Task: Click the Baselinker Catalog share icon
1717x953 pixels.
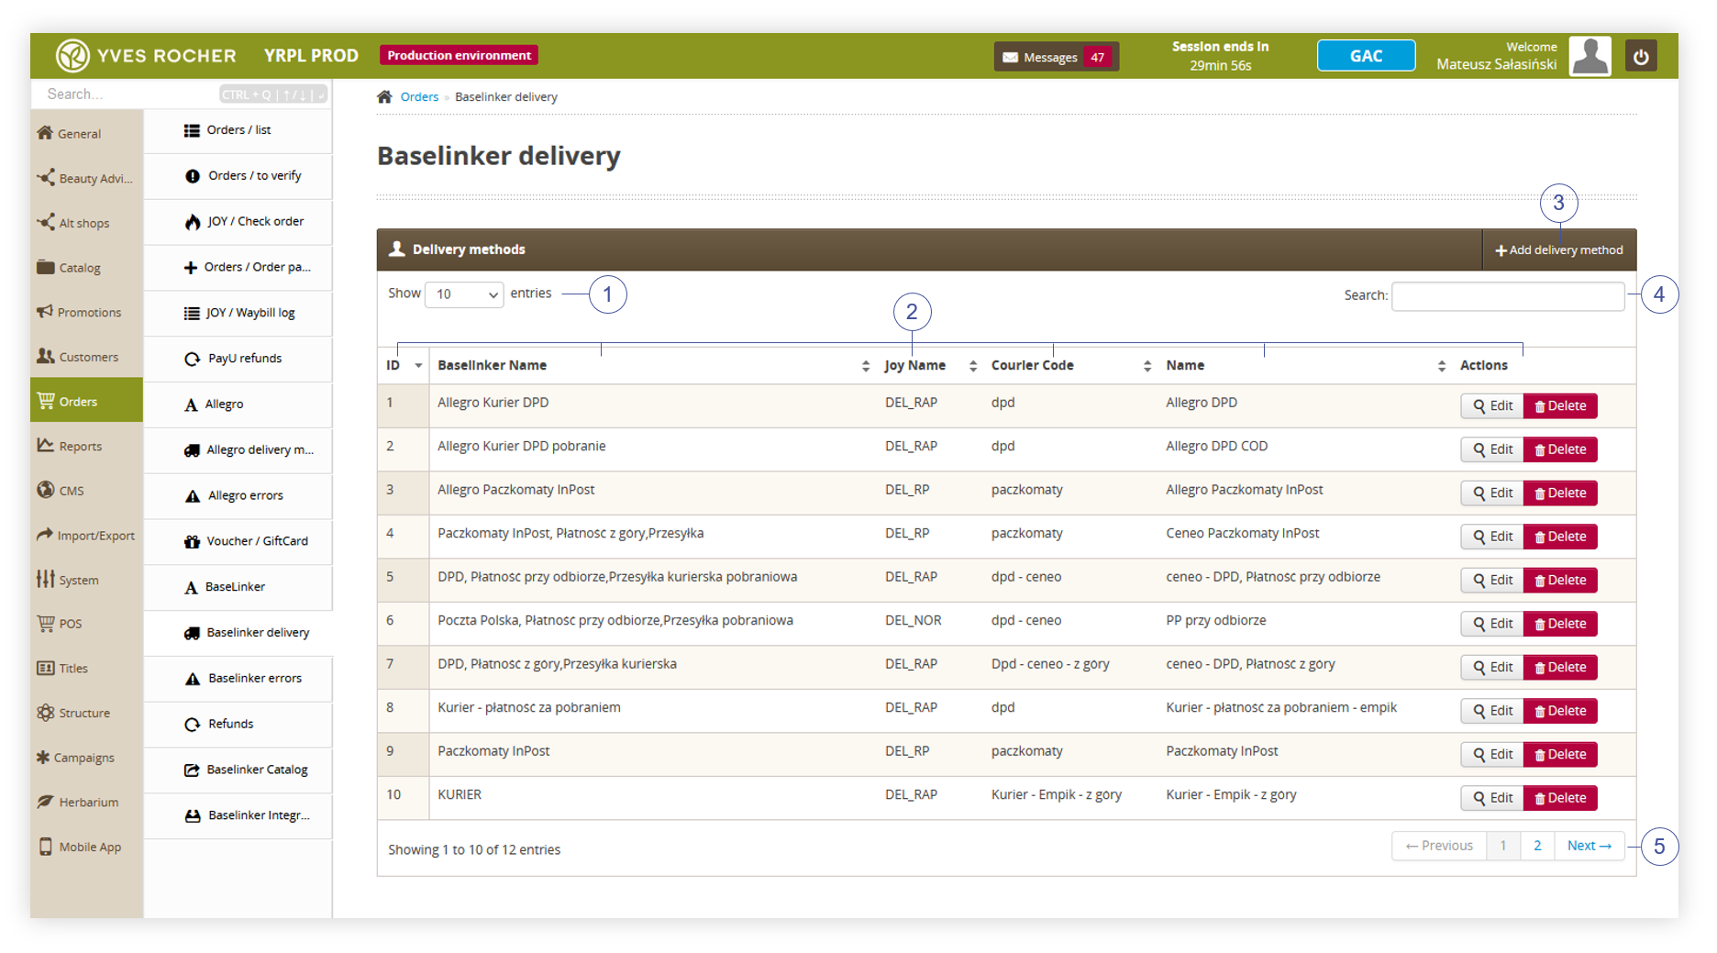Action: (x=192, y=770)
